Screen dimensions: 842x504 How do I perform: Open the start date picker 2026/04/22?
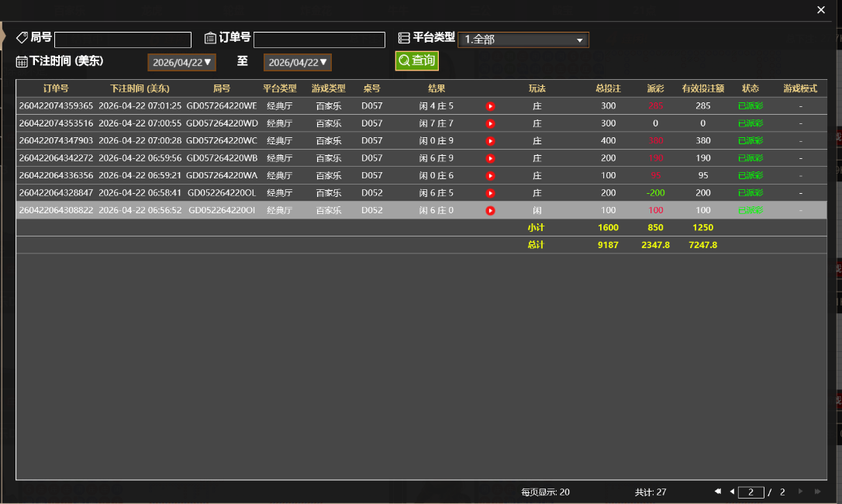click(x=181, y=62)
